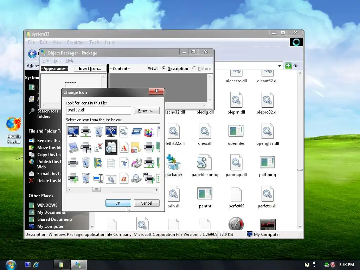The image size is (360, 270).
Task: Choose the plain lined notepad document icon
Action: pos(111,163)
